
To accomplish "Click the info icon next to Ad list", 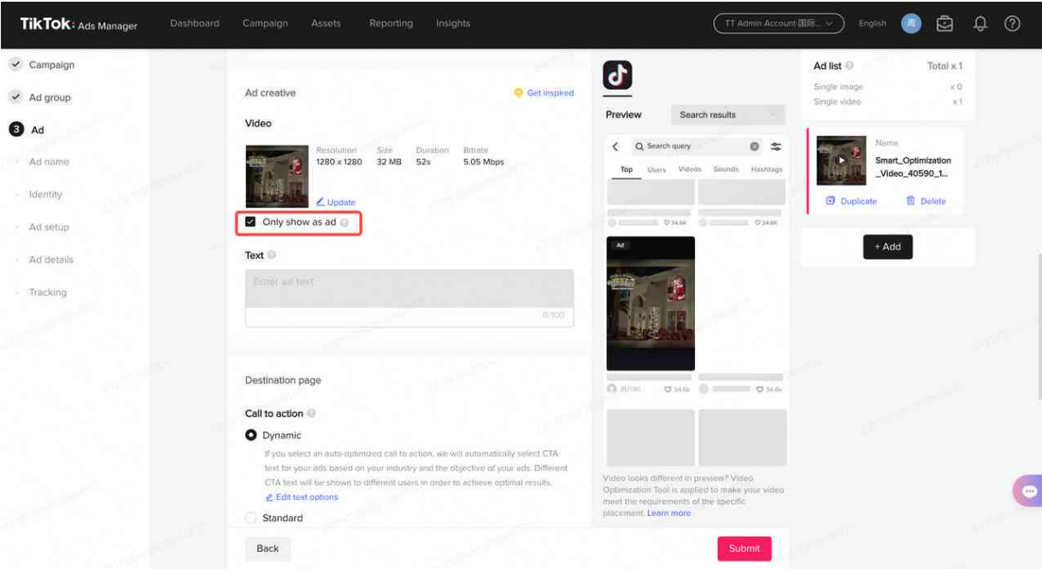I will (850, 66).
